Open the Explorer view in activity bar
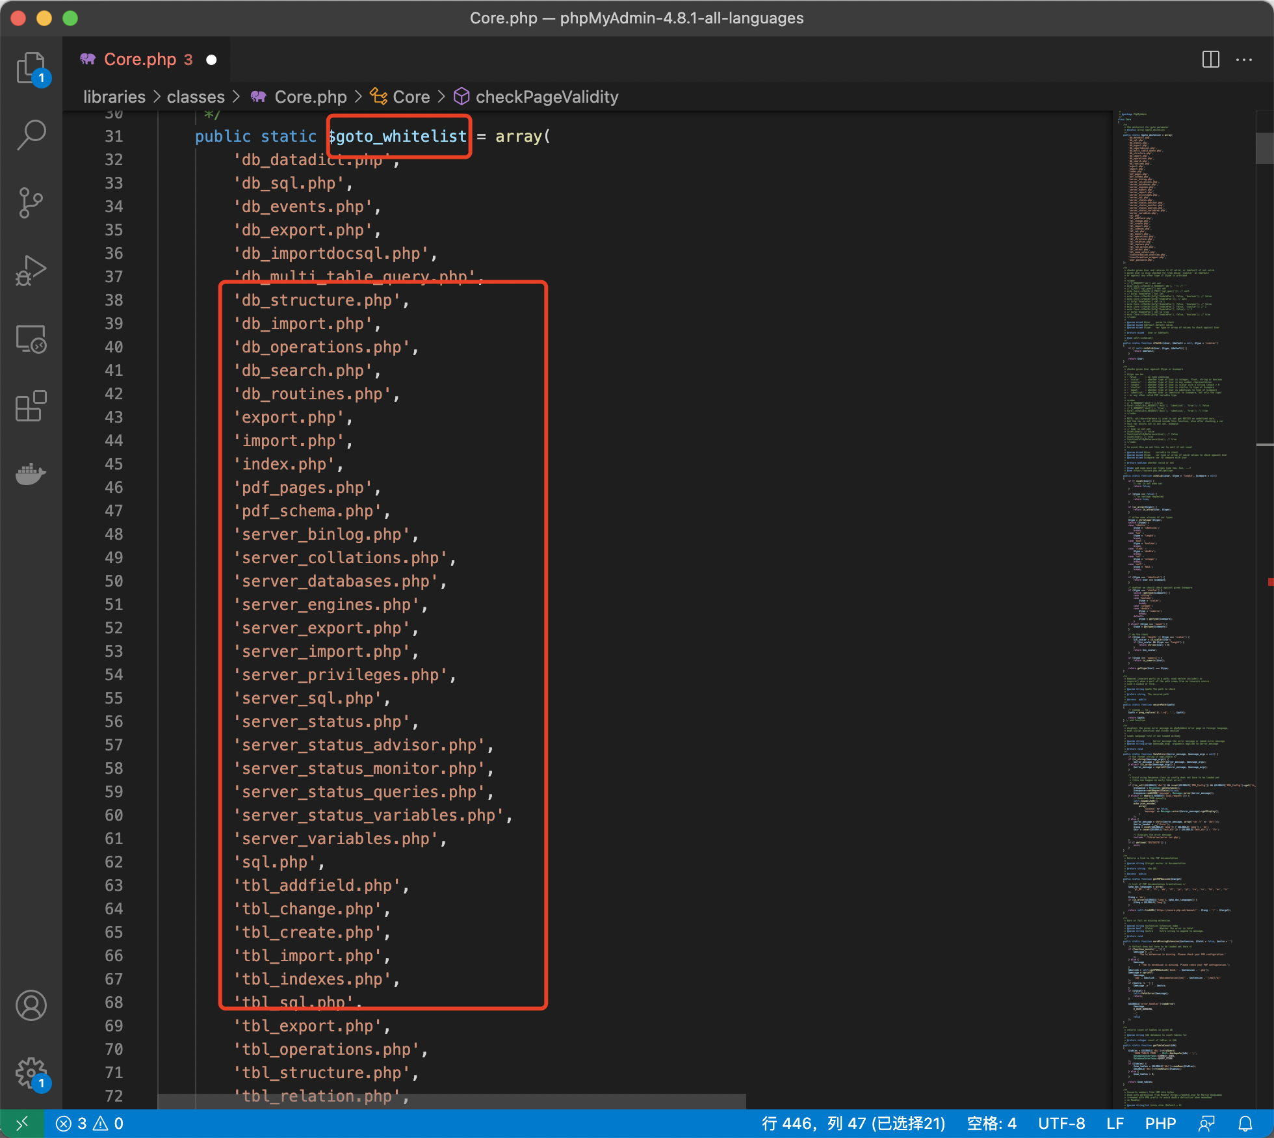Image resolution: width=1274 pixels, height=1138 pixels. click(x=31, y=68)
